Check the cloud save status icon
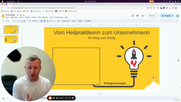The height and width of the screenshot is (102, 181). click(24, 15)
